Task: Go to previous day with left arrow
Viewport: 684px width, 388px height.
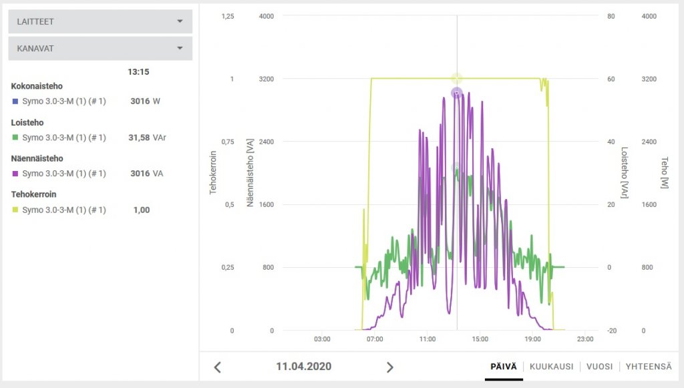Action: click(x=217, y=367)
